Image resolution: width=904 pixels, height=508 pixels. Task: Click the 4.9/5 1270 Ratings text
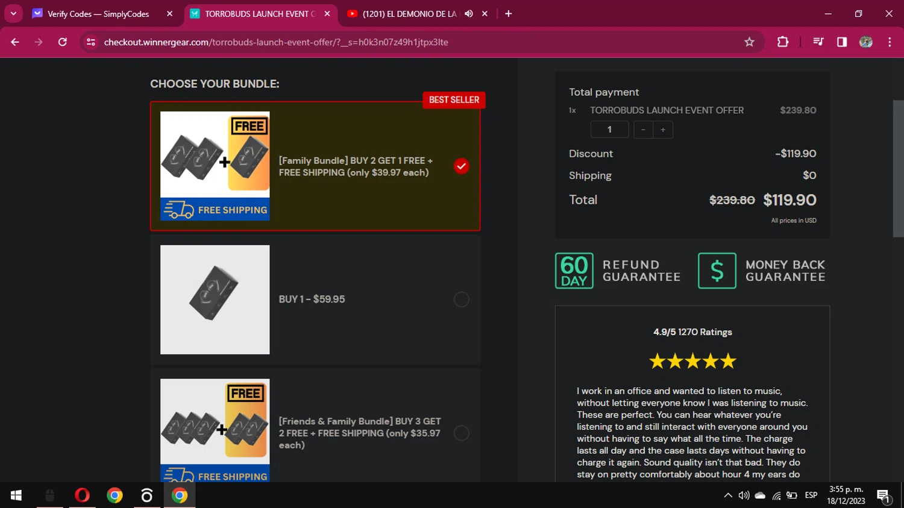pyautogui.click(x=692, y=332)
